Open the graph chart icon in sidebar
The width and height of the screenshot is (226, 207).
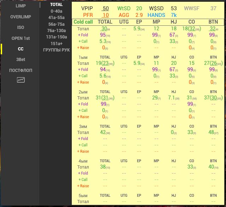21,80
